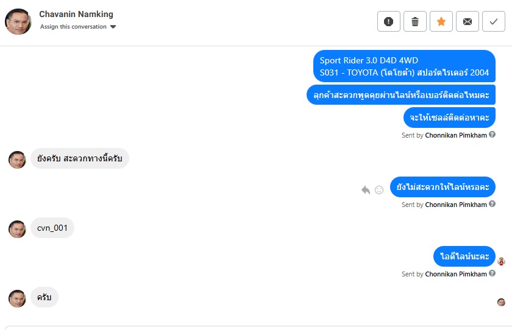Click help icon next to first Sent by label

coord(492,135)
